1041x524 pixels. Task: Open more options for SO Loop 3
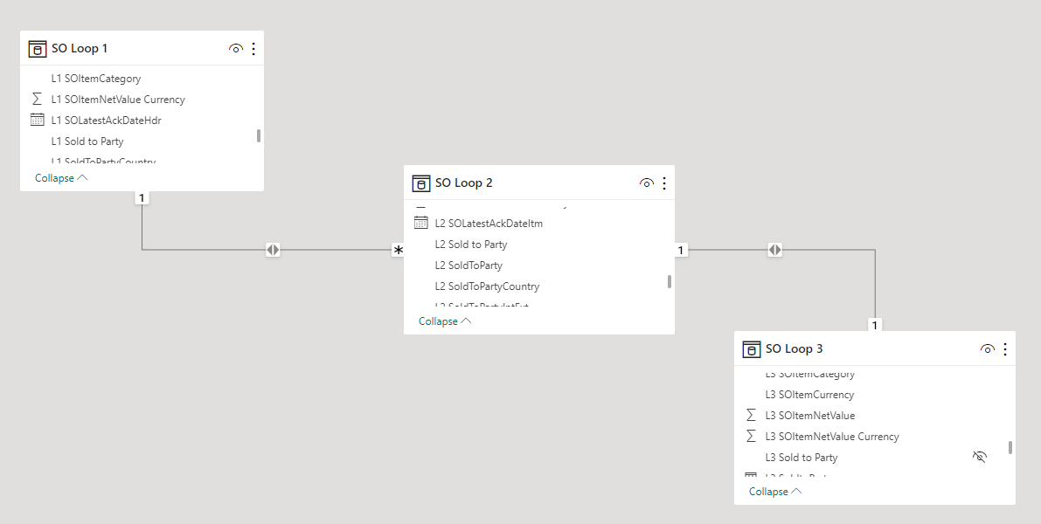point(1005,348)
